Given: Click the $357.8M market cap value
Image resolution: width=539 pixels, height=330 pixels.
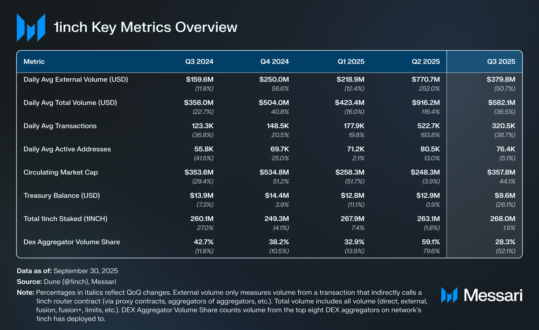Looking at the screenshot, I should pyautogui.click(x=501, y=172).
